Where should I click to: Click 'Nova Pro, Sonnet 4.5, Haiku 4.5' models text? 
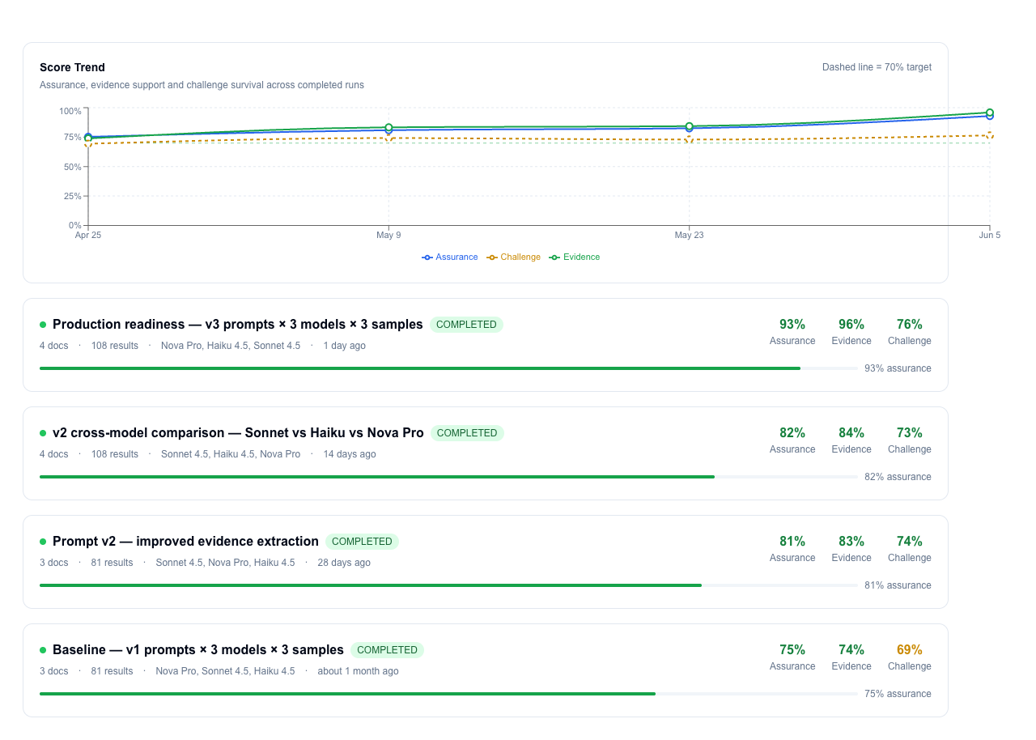(225, 671)
